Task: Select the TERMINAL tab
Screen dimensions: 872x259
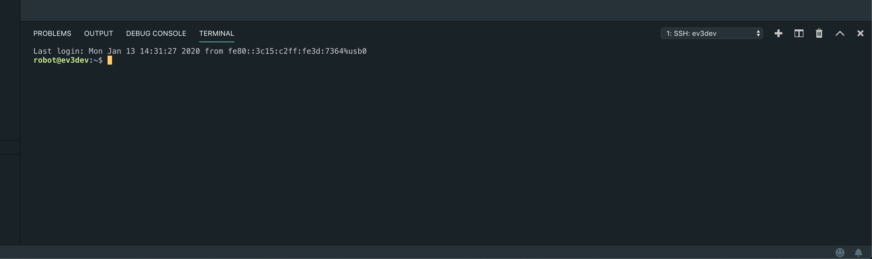Action: [216, 33]
